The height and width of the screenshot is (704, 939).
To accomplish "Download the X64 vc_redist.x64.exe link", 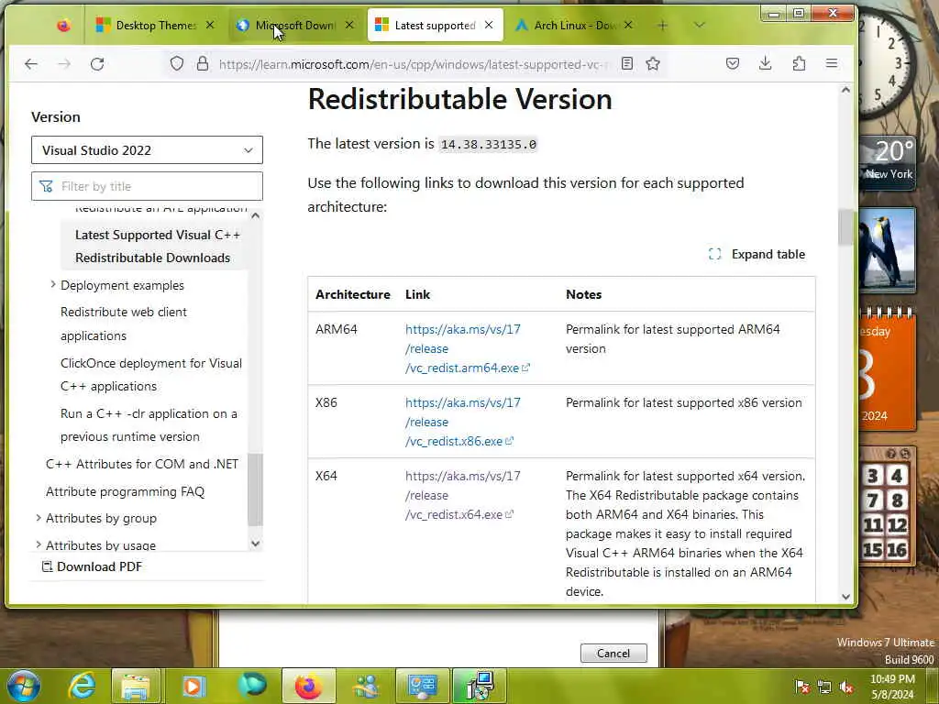I will pyautogui.click(x=462, y=495).
